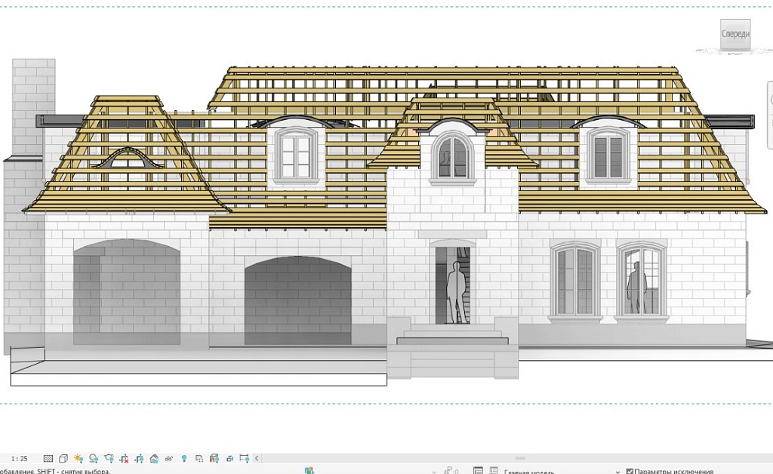Toggle the Shadows icon
The width and height of the screenshot is (773, 474).
click(x=94, y=459)
